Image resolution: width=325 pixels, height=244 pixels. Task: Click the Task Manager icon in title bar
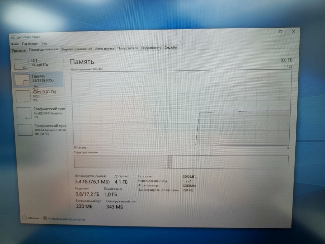point(13,38)
